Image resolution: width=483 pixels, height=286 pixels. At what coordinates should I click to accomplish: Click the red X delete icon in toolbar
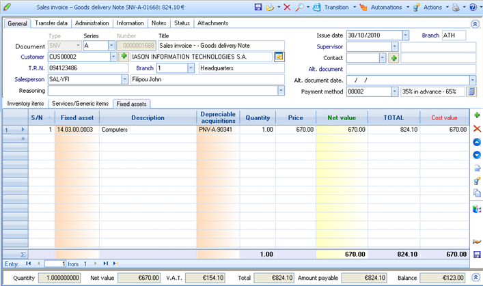click(287, 7)
